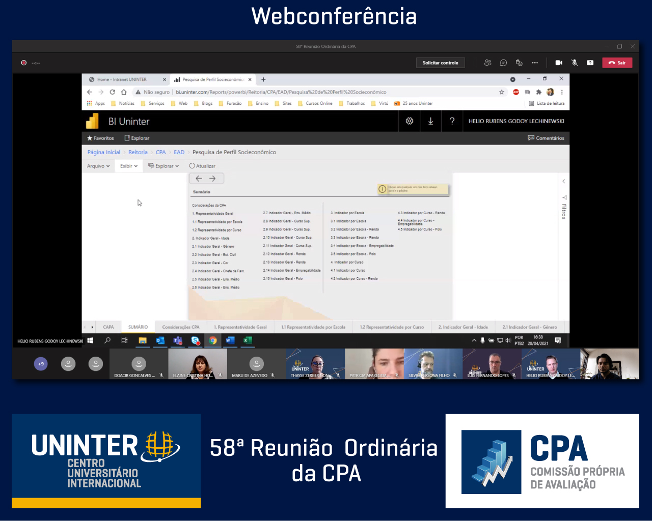This screenshot has height=521, width=652.
Task: Open BI Uninter settings gear
Action: pos(409,121)
